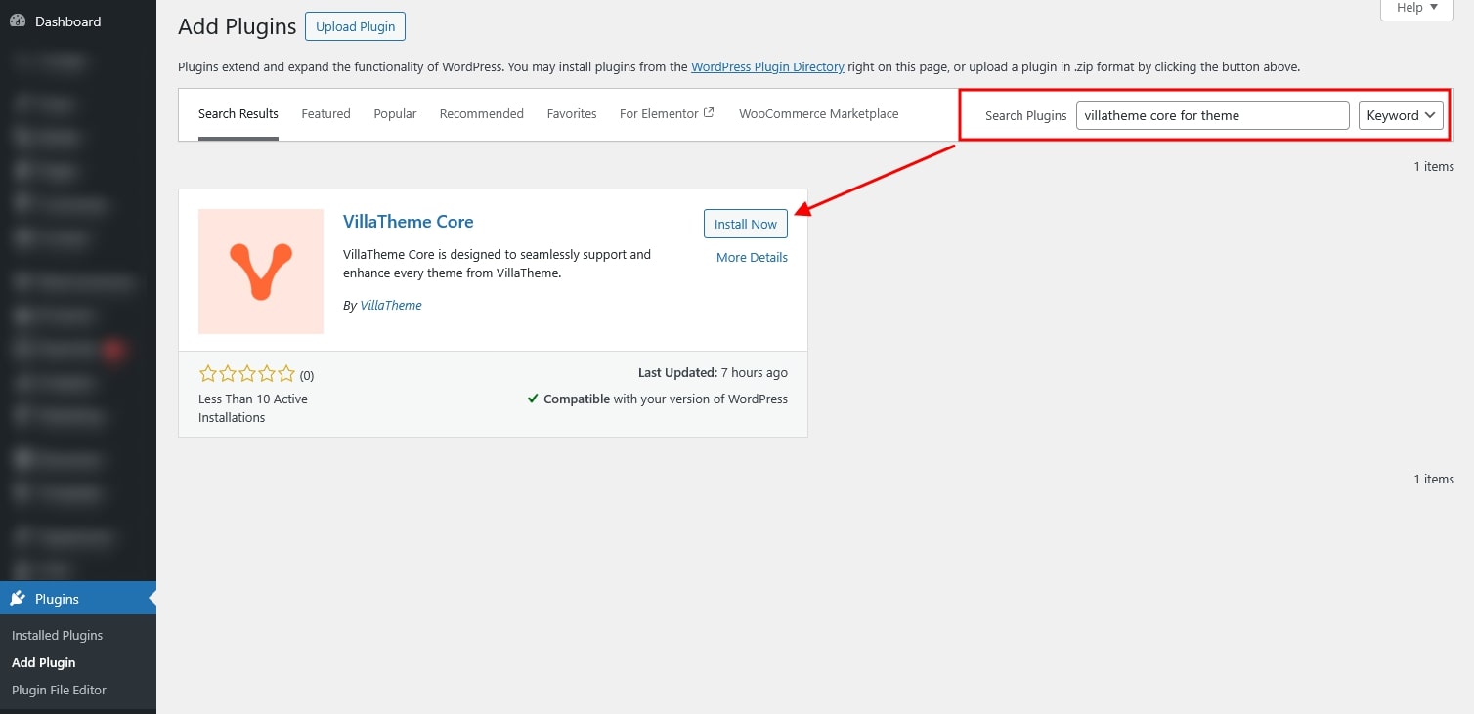Open More Details for VillaTheme Core
Screen dimensions: 1474x714
coord(752,258)
